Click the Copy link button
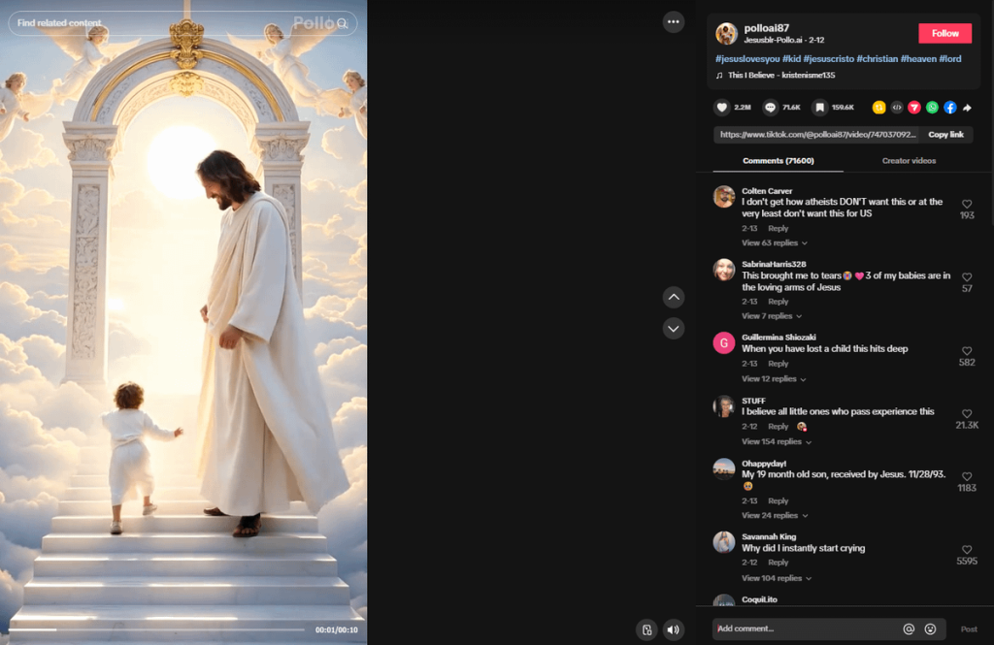Image resolution: width=994 pixels, height=645 pixels. click(945, 135)
